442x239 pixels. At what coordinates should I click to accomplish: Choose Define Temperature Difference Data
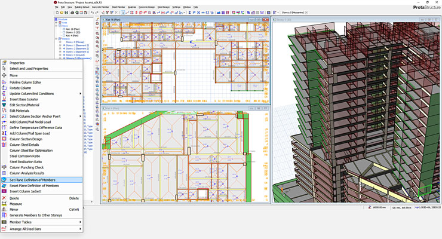click(x=42, y=127)
